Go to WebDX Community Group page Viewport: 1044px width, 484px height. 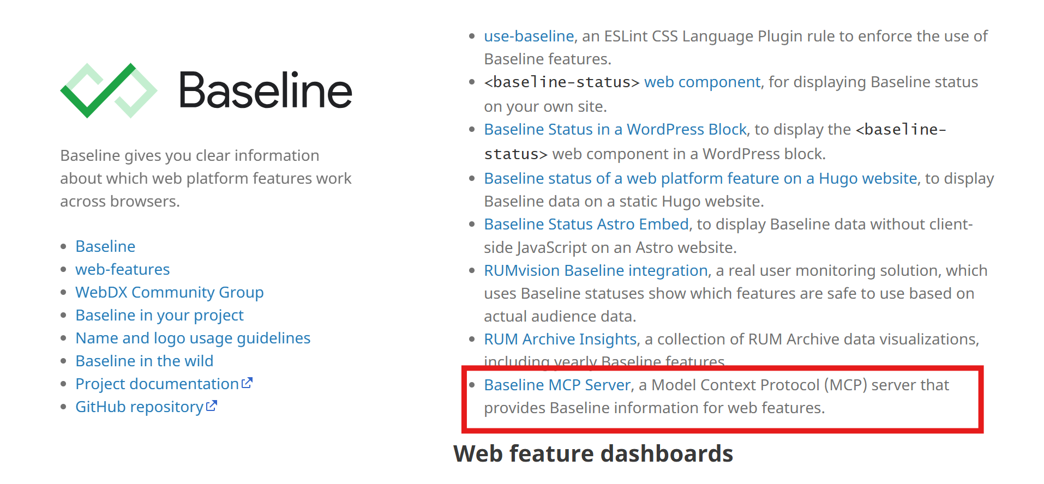coord(170,292)
